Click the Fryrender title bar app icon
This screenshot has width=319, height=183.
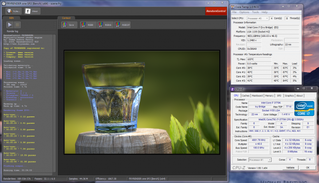(x=3, y=3)
